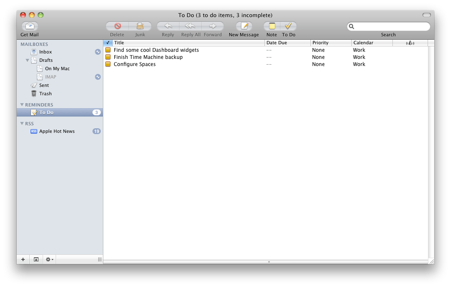
Task: Click the Trash can icon in sidebar
Action: tap(33, 94)
